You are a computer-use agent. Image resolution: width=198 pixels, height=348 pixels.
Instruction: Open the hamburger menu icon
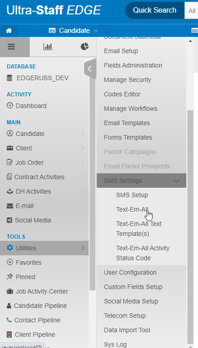11,47
